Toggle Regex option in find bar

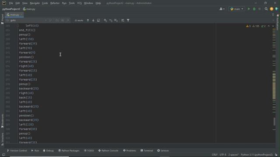pos(68,20)
